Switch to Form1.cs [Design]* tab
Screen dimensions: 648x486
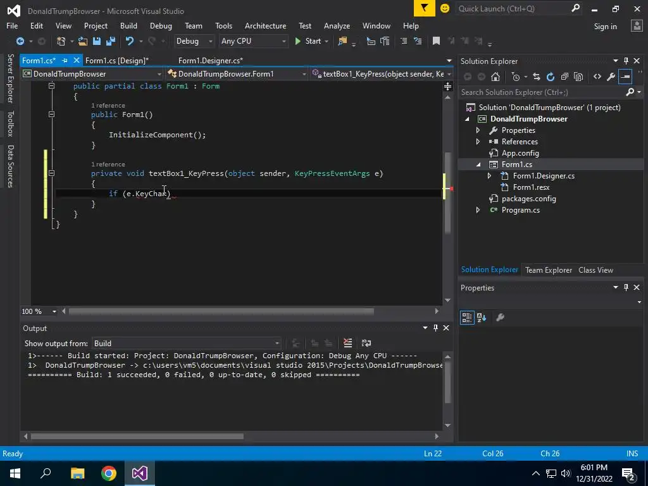pyautogui.click(x=117, y=60)
